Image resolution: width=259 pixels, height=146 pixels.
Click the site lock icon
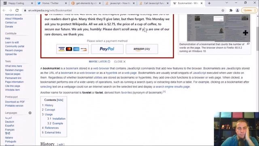pos(25,10)
